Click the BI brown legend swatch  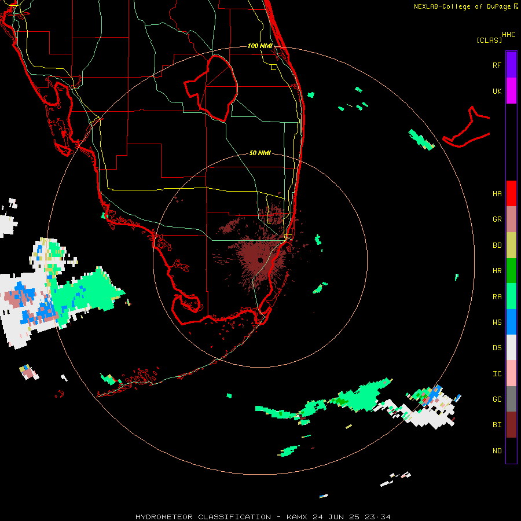pos(511,425)
